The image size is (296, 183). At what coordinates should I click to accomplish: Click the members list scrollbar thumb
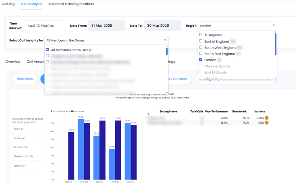(x=167, y=51)
